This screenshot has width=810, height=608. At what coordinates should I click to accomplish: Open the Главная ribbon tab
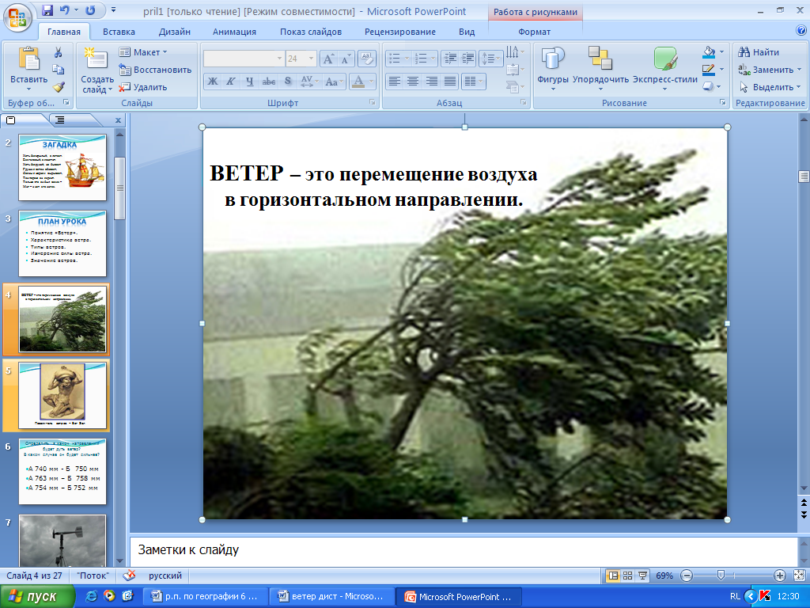[x=64, y=32]
